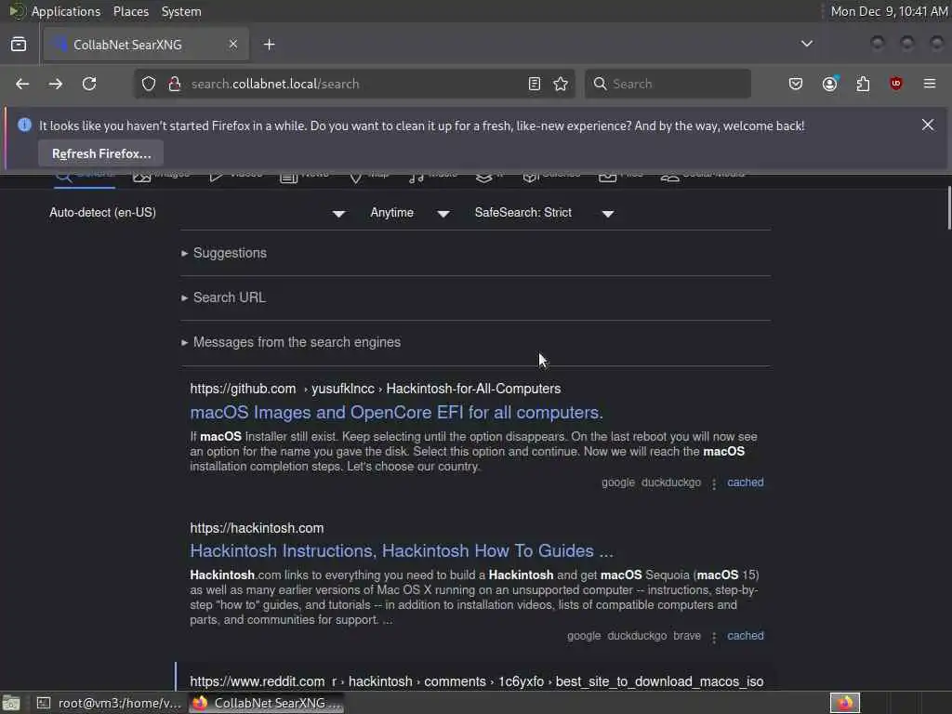Select the CollabNet SearXNG browser tab
The width and height of the screenshot is (952, 714).
tap(146, 45)
